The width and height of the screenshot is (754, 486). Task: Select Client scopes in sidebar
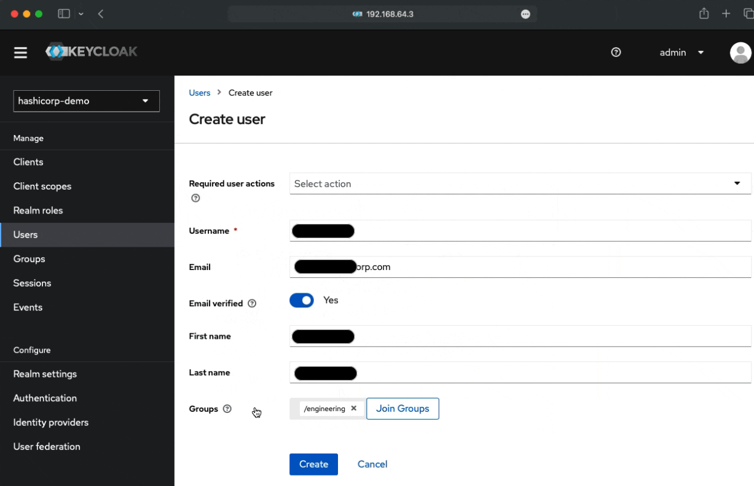pyautogui.click(x=42, y=187)
